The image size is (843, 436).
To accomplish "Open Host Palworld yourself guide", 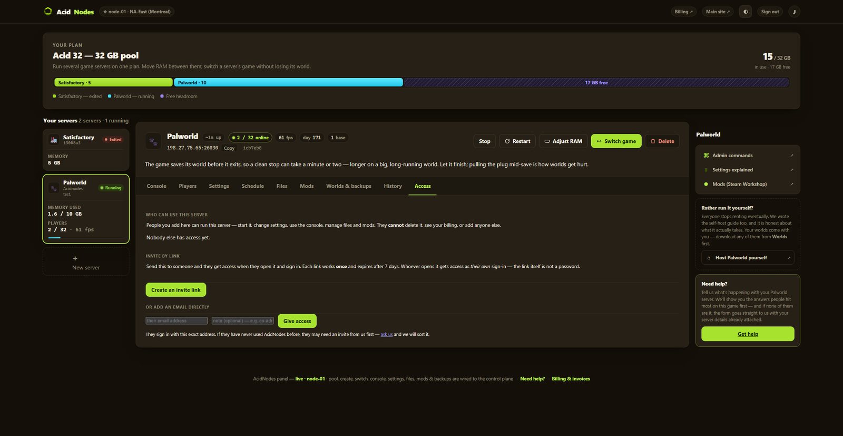I will 748,258.
